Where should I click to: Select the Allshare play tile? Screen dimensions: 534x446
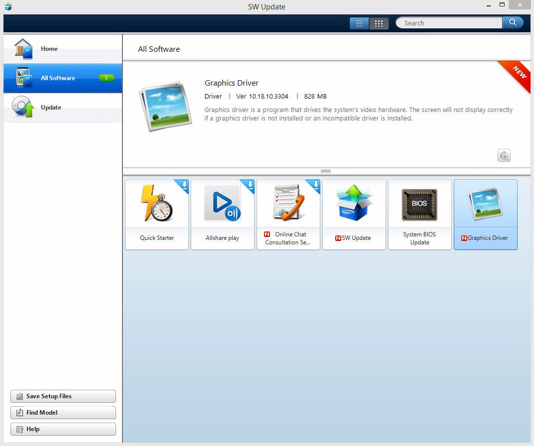pyautogui.click(x=223, y=215)
